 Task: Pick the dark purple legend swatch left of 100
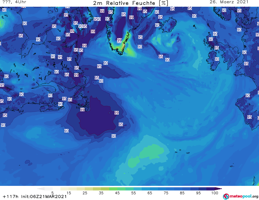(211, 189)
